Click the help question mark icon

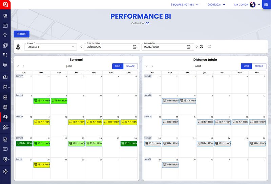[x=201, y=47]
